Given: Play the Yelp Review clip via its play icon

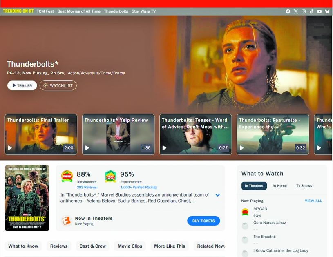Looking at the screenshot, I should (x=87, y=148).
